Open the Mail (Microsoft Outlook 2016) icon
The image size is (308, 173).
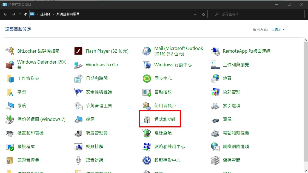click(147, 51)
